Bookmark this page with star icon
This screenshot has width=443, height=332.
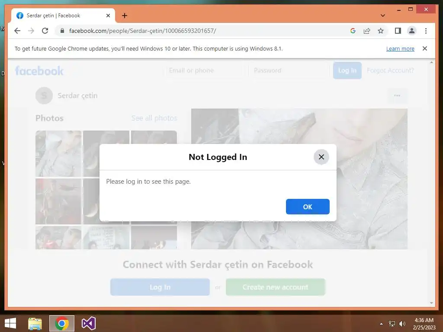pyautogui.click(x=381, y=31)
